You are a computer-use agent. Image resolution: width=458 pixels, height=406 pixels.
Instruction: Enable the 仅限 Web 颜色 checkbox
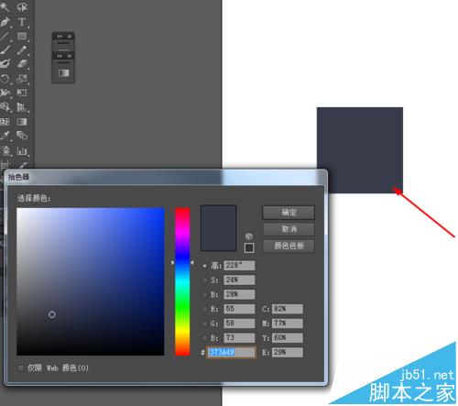point(21,368)
